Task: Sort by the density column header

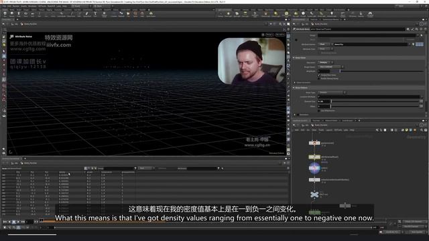Action: click(x=62, y=172)
